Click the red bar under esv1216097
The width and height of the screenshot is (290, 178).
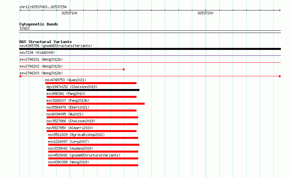point(94,145)
